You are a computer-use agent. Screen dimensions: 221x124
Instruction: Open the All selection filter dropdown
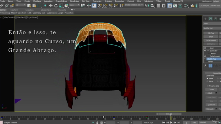[21, 5]
